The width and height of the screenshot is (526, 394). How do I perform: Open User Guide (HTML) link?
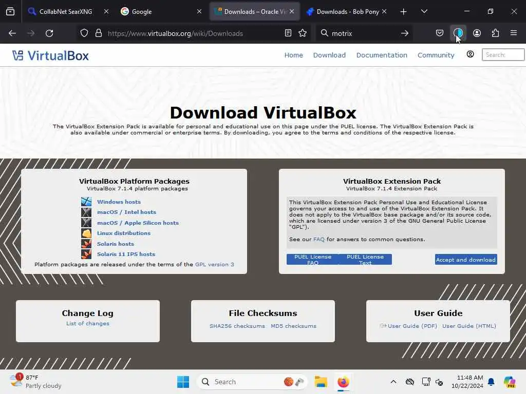(x=469, y=326)
